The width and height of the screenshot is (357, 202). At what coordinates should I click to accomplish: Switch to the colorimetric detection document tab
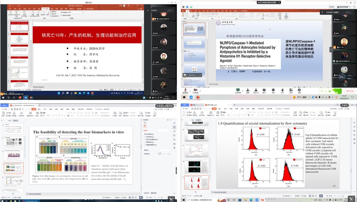(x=23, y=105)
